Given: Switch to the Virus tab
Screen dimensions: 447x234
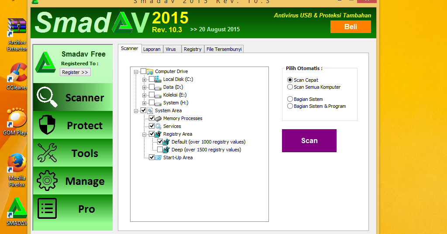Looking at the screenshot, I should pyautogui.click(x=172, y=49).
